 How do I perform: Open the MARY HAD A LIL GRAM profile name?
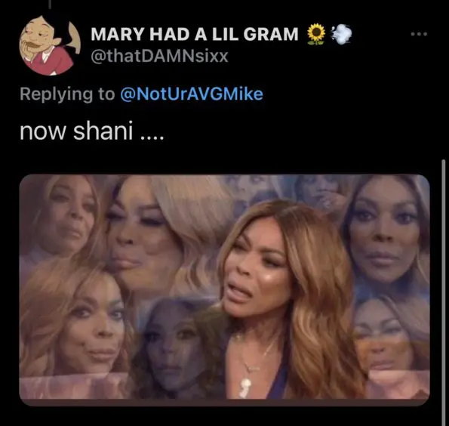[x=195, y=34]
